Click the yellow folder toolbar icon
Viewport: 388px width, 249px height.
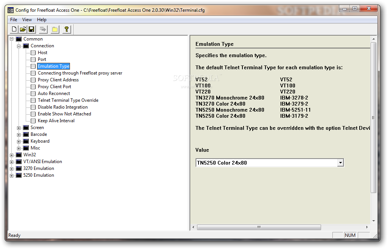coord(55,30)
